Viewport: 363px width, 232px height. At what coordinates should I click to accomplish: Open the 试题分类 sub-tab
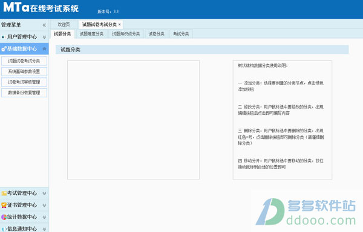[62, 34]
